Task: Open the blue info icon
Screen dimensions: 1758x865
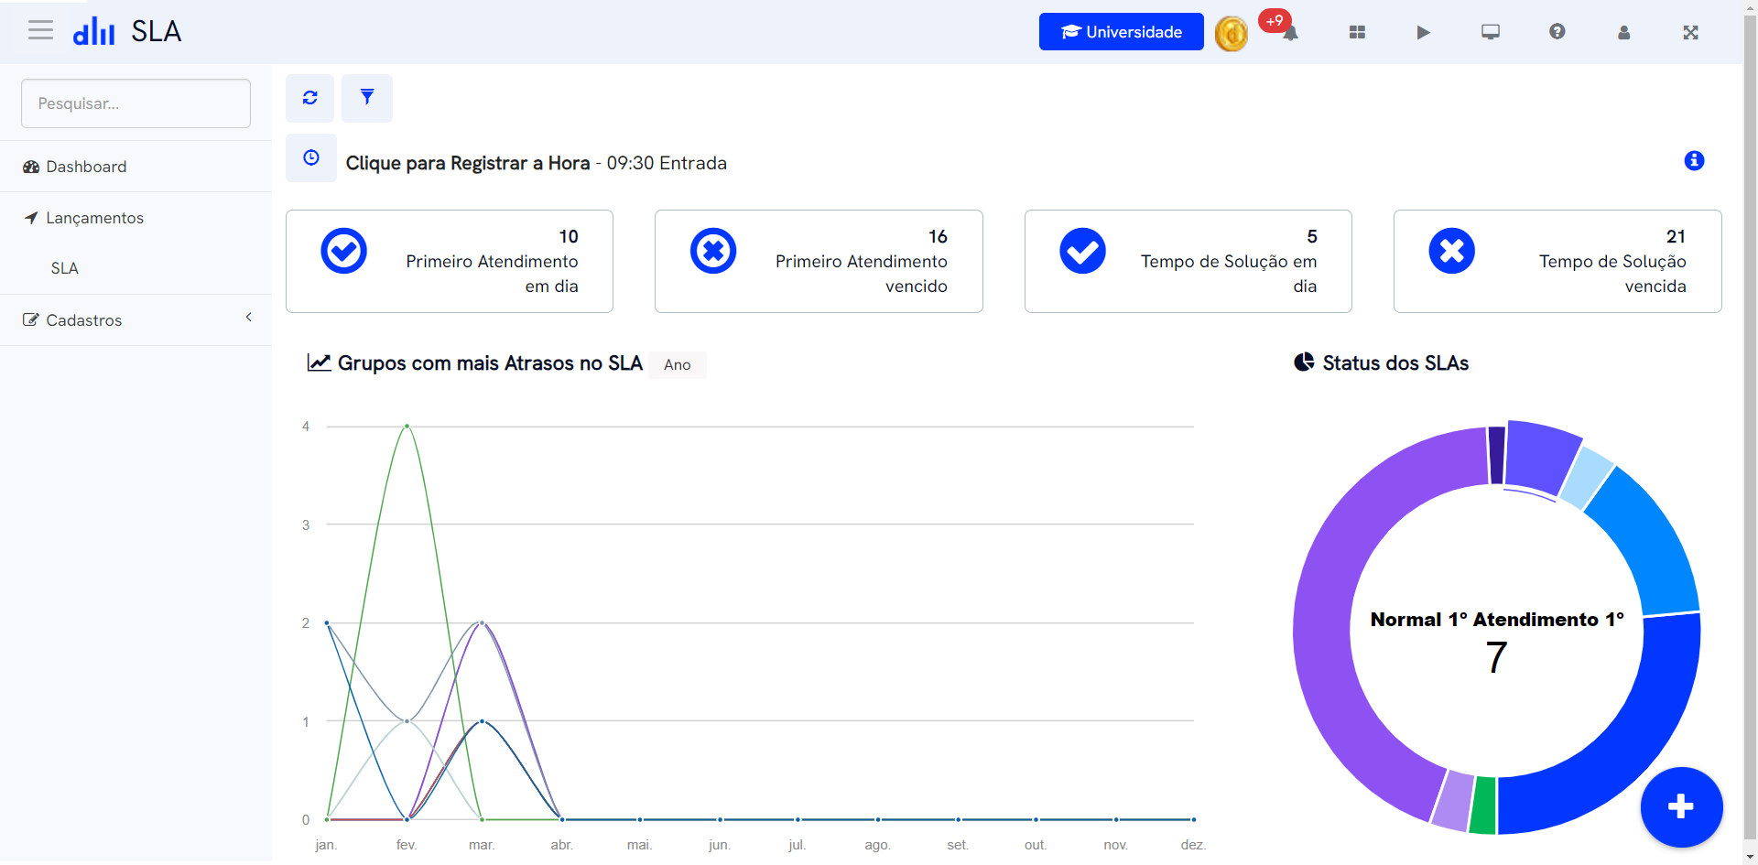Action: [1694, 161]
